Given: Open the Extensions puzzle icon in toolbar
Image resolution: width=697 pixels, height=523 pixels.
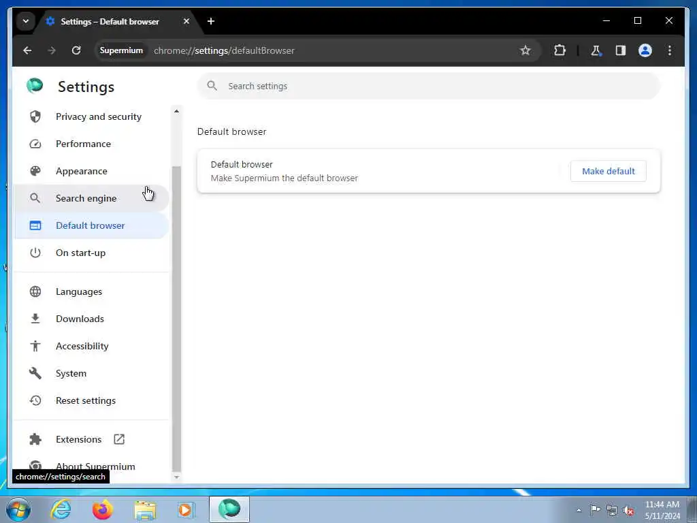Looking at the screenshot, I should click(x=560, y=50).
